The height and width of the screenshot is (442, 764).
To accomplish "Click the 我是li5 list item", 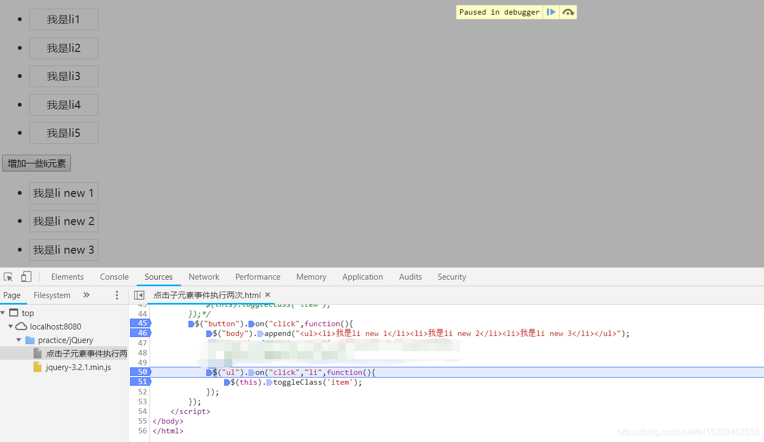I will (64, 133).
